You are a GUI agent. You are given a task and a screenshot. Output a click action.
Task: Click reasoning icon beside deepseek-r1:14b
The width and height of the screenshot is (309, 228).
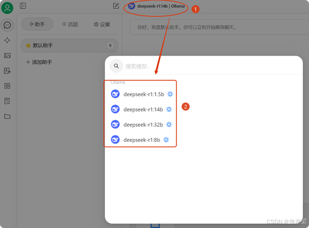169,110
